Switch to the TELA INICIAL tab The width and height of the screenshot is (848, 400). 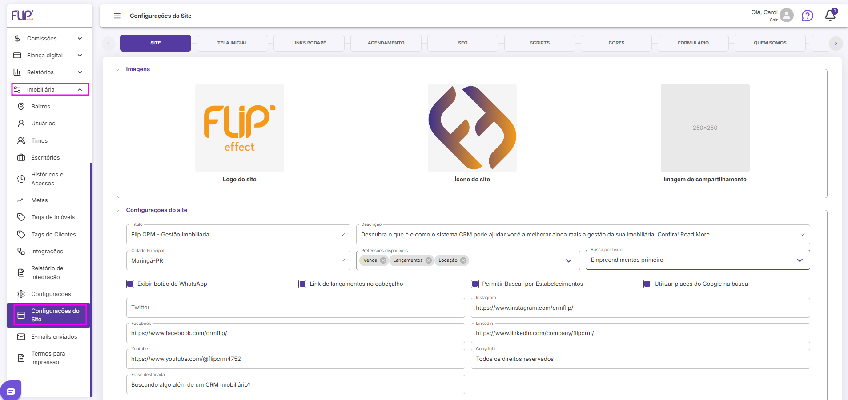(233, 43)
